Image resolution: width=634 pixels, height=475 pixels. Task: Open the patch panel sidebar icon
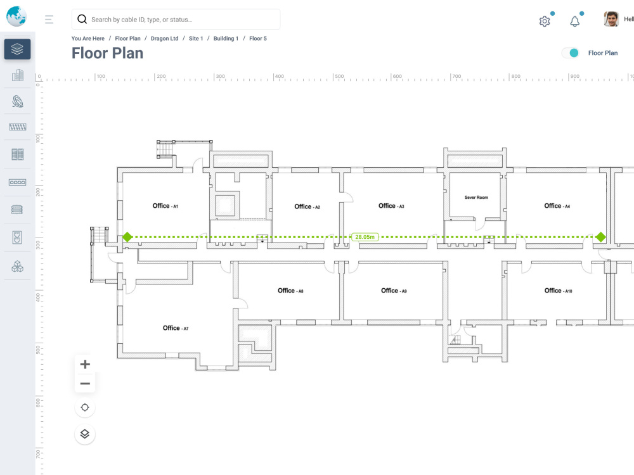17,127
